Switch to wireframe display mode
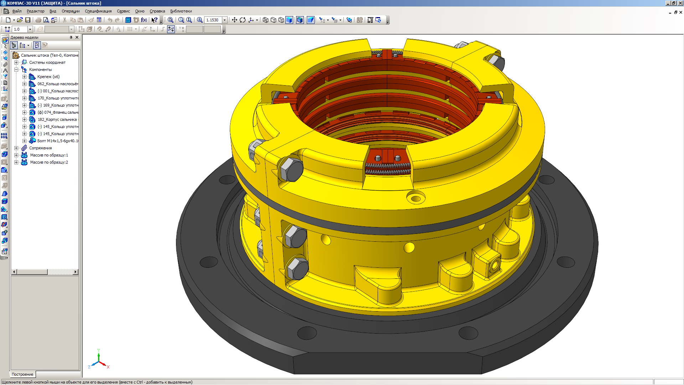The width and height of the screenshot is (684, 385). pos(265,20)
